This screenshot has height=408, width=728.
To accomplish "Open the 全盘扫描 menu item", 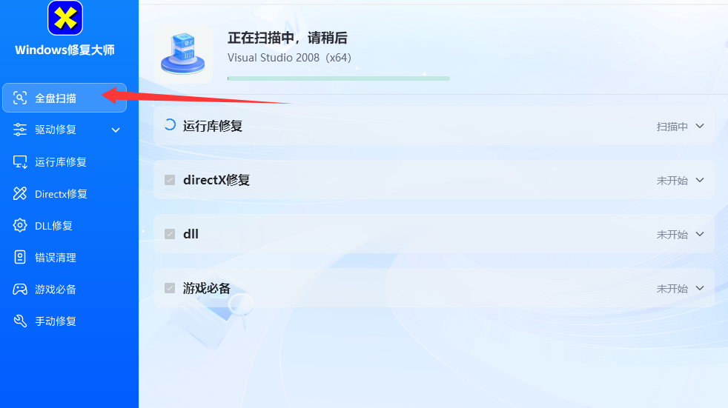I will point(64,98).
